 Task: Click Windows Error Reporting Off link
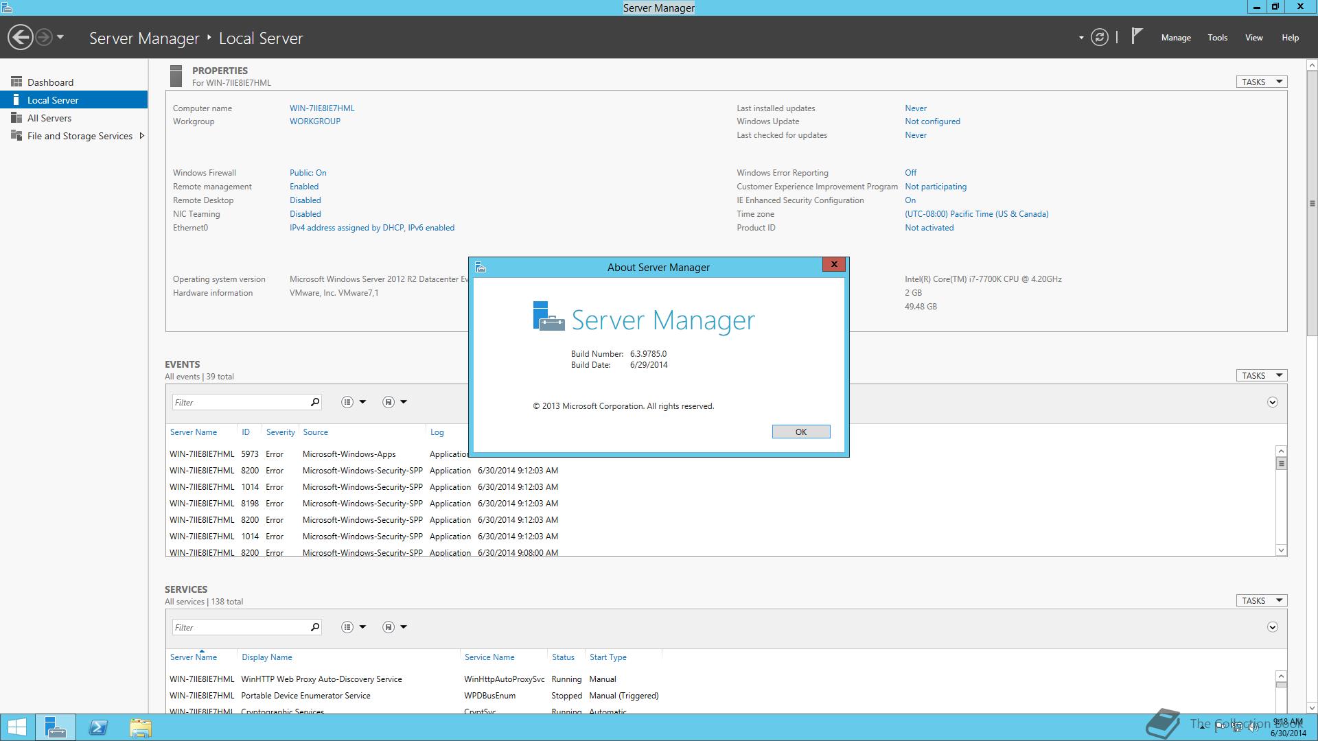[910, 173]
